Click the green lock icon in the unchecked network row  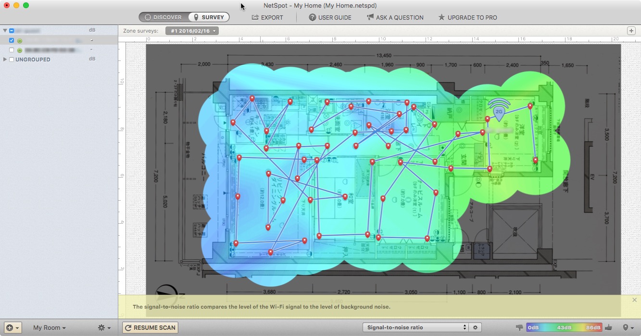pyautogui.click(x=20, y=50)
